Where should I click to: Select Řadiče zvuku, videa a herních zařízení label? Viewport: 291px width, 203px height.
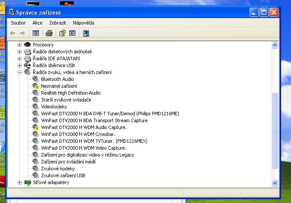tap(72, 72)
